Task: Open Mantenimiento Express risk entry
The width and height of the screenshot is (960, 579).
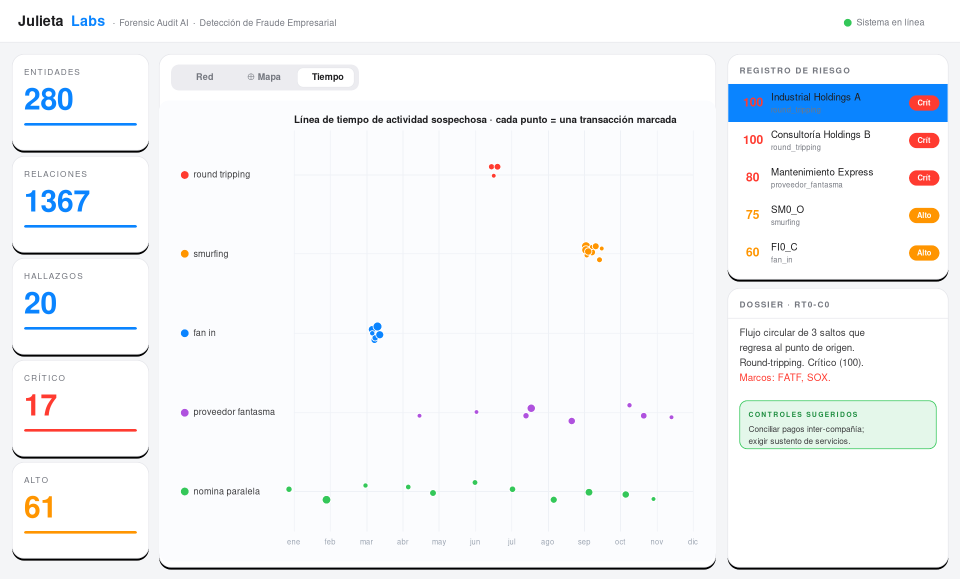Action: tap(837, 178)
